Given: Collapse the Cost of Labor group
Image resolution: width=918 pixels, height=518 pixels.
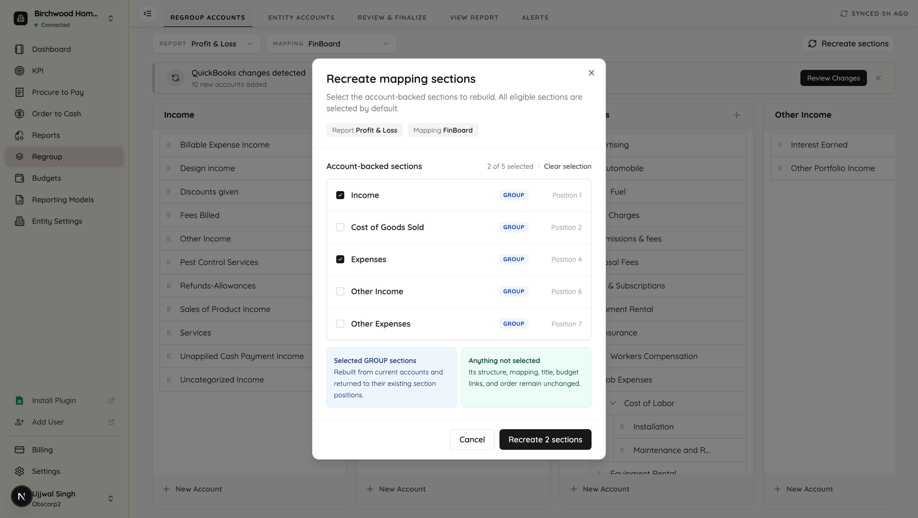Looking at the screenshot, I should (612, 403).
